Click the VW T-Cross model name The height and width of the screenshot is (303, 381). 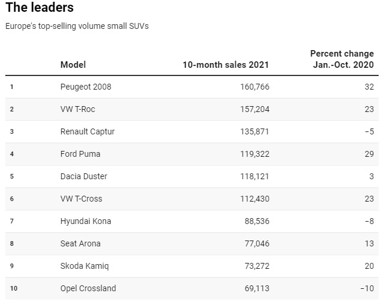pyautogui.click(x=81, y=199)
